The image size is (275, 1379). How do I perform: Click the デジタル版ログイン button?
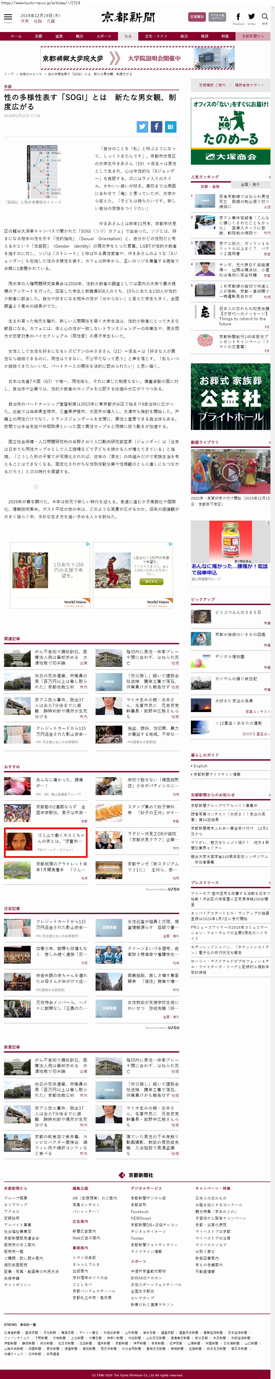click(217, 17)
